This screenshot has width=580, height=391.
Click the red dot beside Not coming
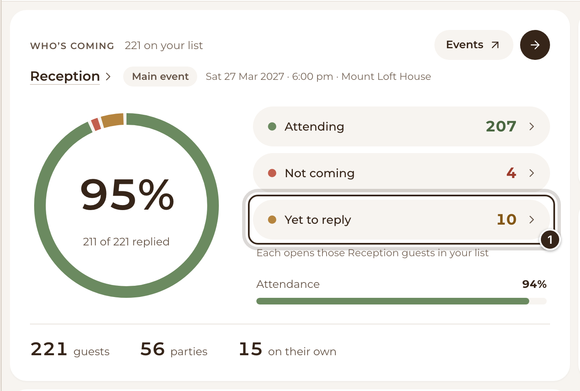click(x=272, y=173)
